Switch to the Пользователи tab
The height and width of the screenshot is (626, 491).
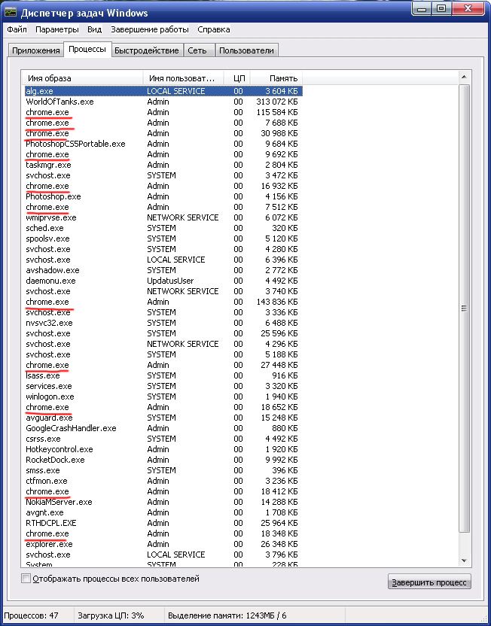246,50
